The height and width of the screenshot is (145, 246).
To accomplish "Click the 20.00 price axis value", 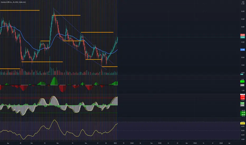I will pyautogui.click(x=243, y=57).
